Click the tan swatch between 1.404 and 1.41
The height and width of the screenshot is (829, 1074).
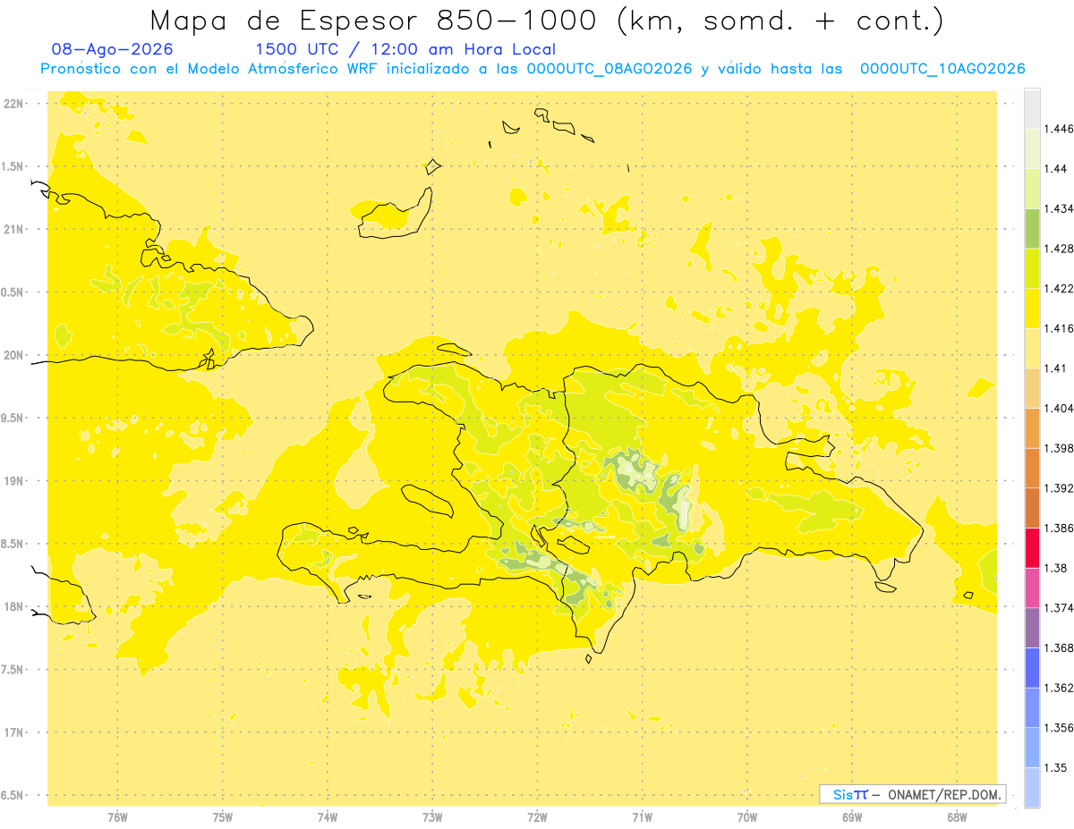pyautogui.click(x=1032, y=388)
